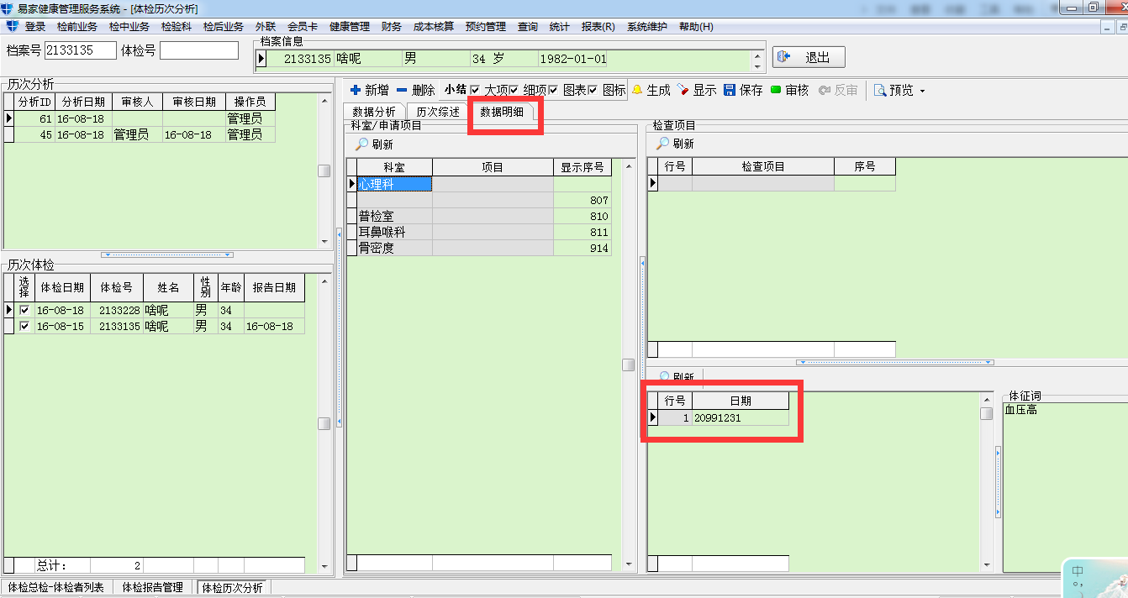This screenshot has height=598, width=1128.
Task: Click the shield icon beside 登录 menu
Action: pos(12,27)
